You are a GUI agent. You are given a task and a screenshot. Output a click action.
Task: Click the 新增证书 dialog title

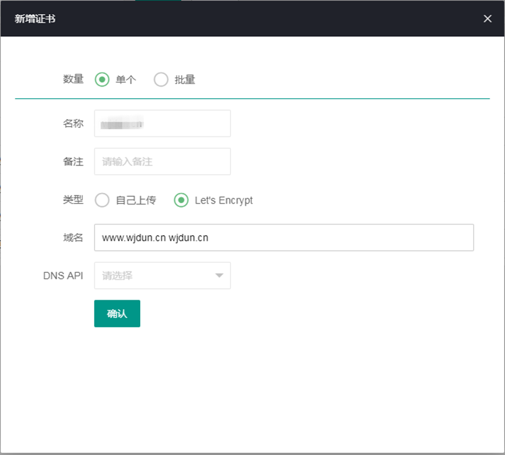pos(35,19)
